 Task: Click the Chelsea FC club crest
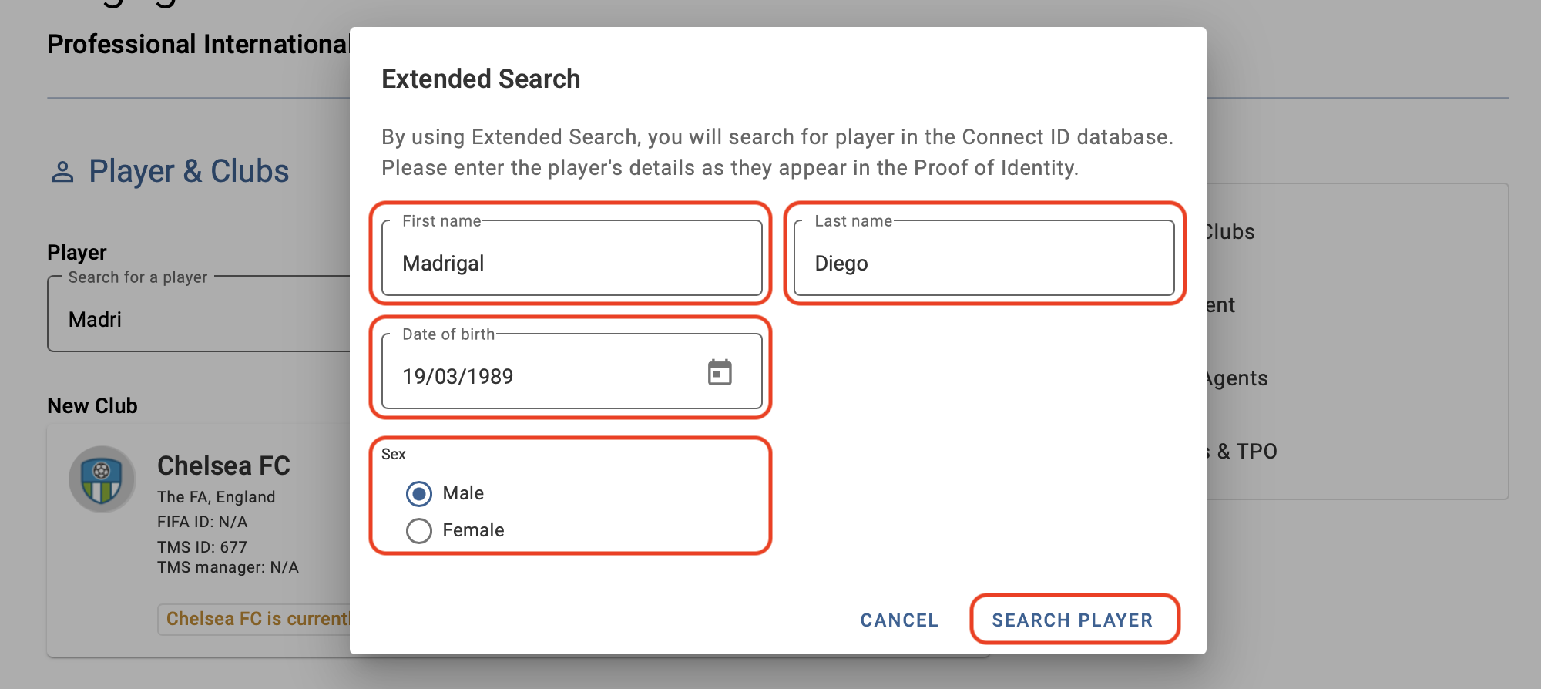102,479
